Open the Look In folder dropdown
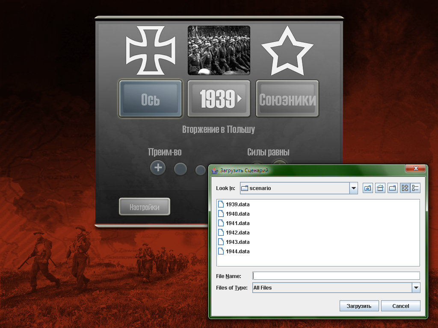Viewport: 438px width, 328px height. pyautogui.click(x=353, y=188)
